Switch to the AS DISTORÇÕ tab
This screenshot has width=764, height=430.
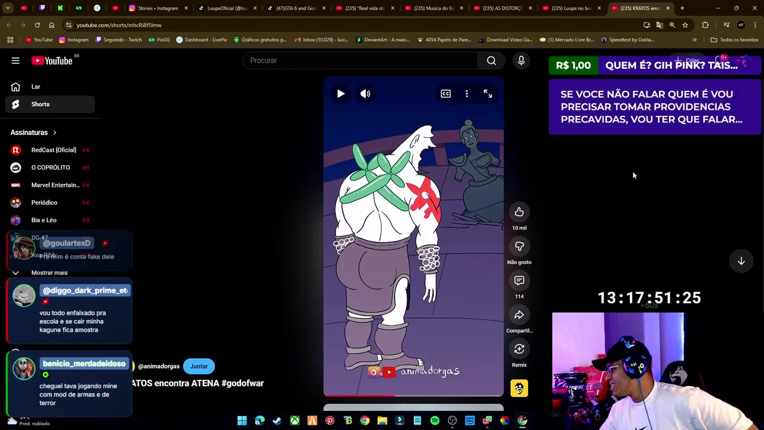pos(502,8)
